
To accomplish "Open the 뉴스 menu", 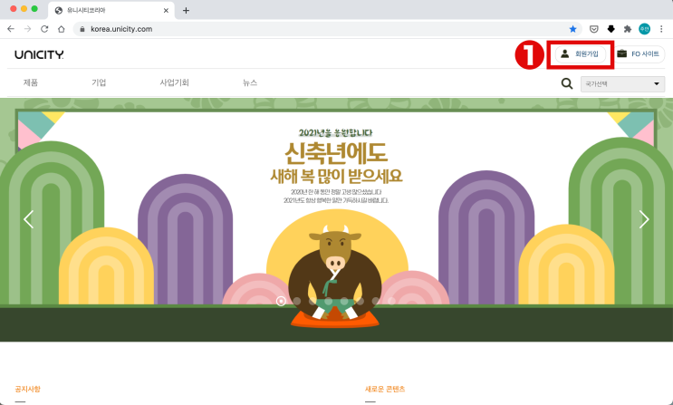I will (x=250, y=82).
